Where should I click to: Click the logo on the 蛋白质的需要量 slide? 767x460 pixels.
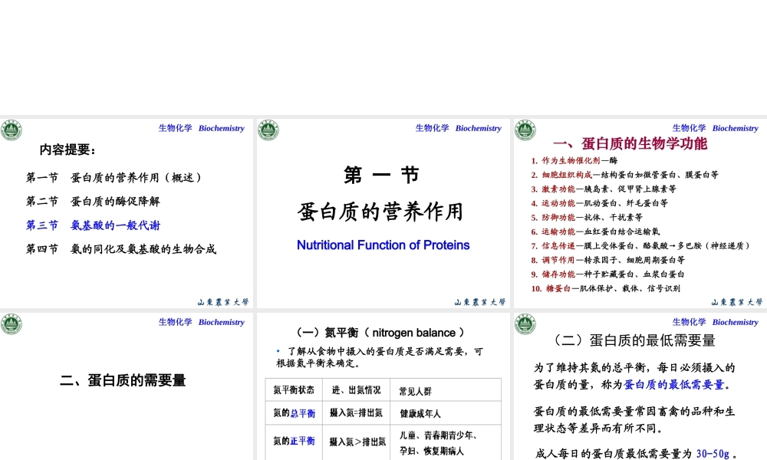pyautogui.click(x=12, y=324)
